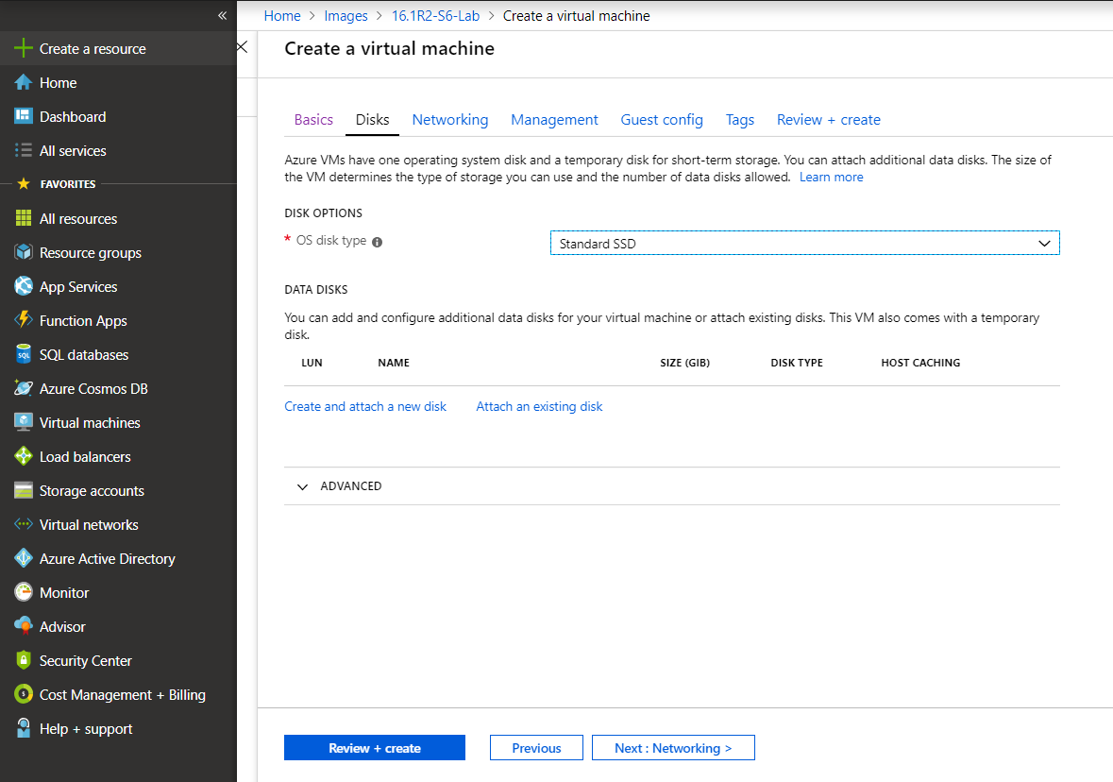The height and width of the screenshot is (782, 1113).
Task: Click 16.1R2-S6-Lab breadcrumb link
Action: coord(436,16)
